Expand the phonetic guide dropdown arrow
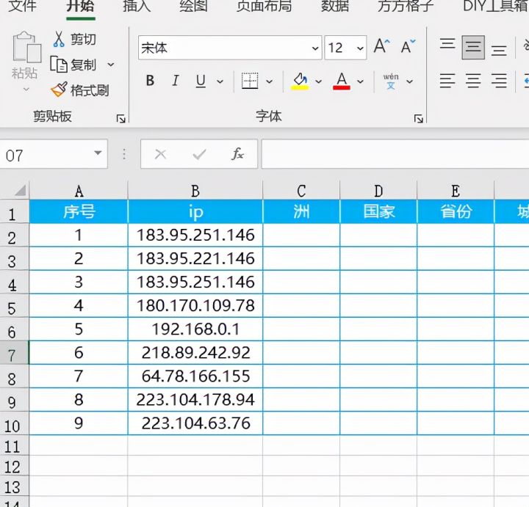Screen dimensions: 529x507 pyautogui.click(x=409, y=81)
